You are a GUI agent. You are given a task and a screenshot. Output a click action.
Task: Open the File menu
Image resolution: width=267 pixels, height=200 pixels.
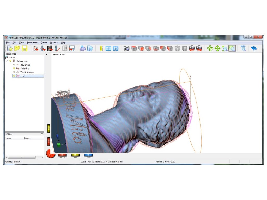pos(8,42)
